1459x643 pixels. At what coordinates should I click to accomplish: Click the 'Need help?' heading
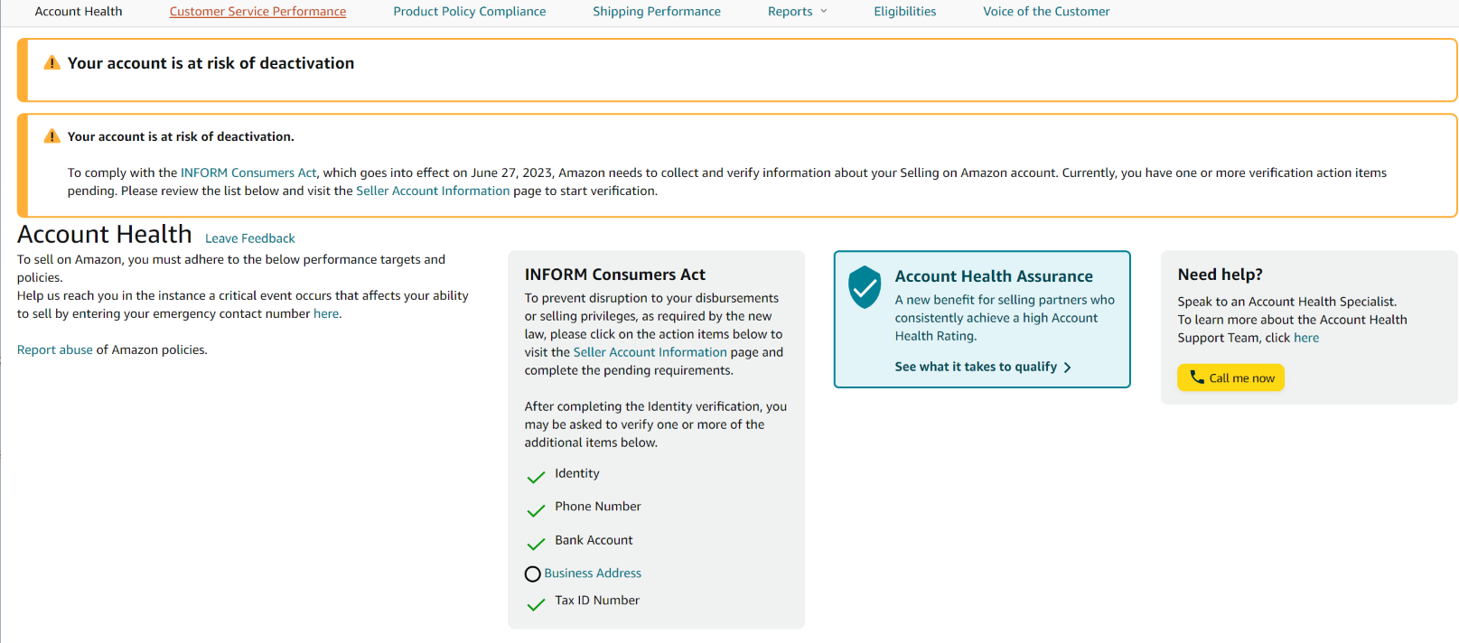pos(1220,275)
